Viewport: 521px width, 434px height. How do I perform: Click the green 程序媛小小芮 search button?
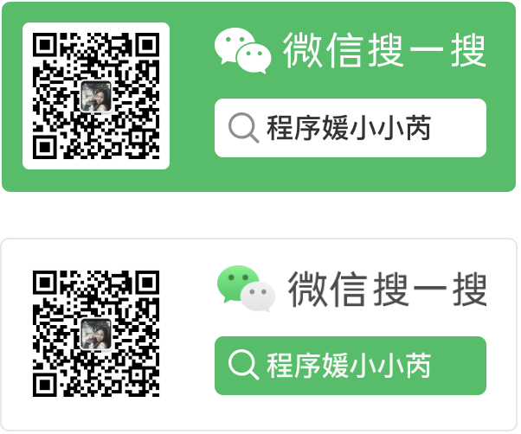[351, 366]
